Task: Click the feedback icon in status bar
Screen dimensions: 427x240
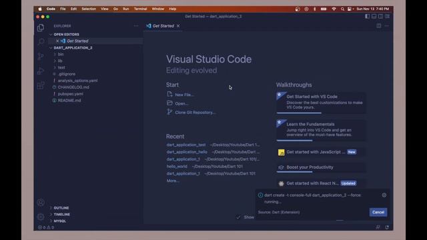Action: (378, 227)
